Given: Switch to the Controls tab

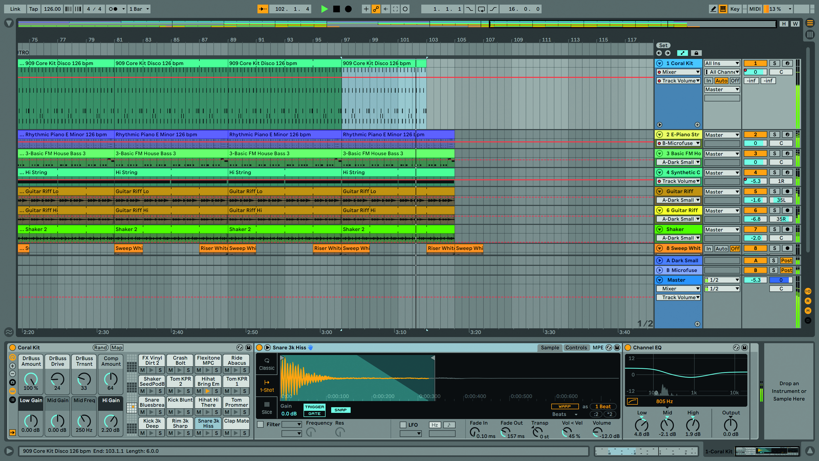Looking at the screenshot, I should click(x=576, y=348).
